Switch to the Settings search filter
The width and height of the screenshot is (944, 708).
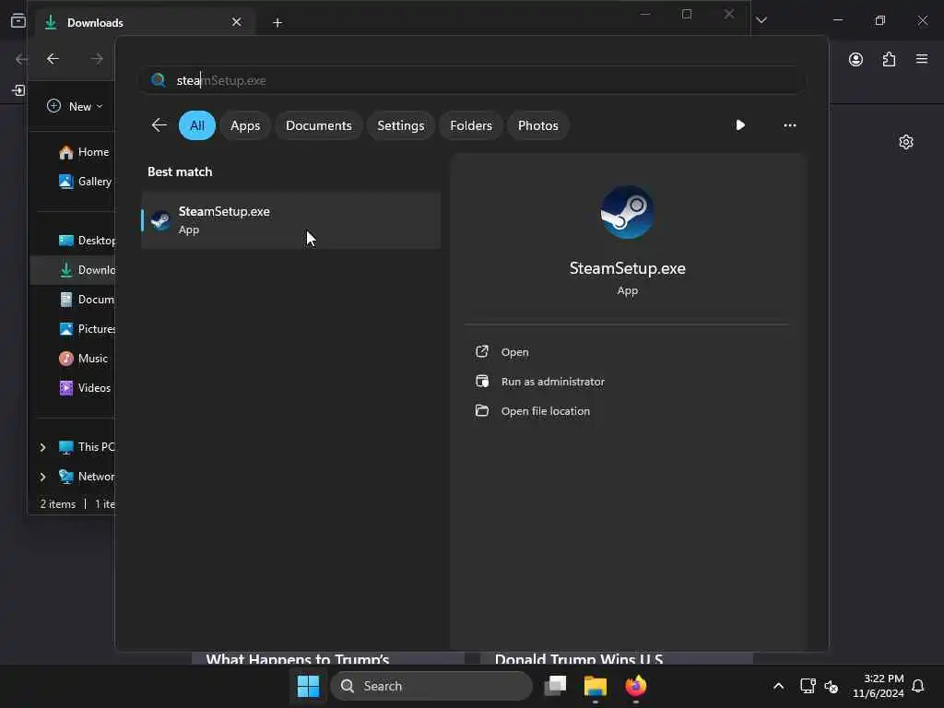[x=400, y=125]
